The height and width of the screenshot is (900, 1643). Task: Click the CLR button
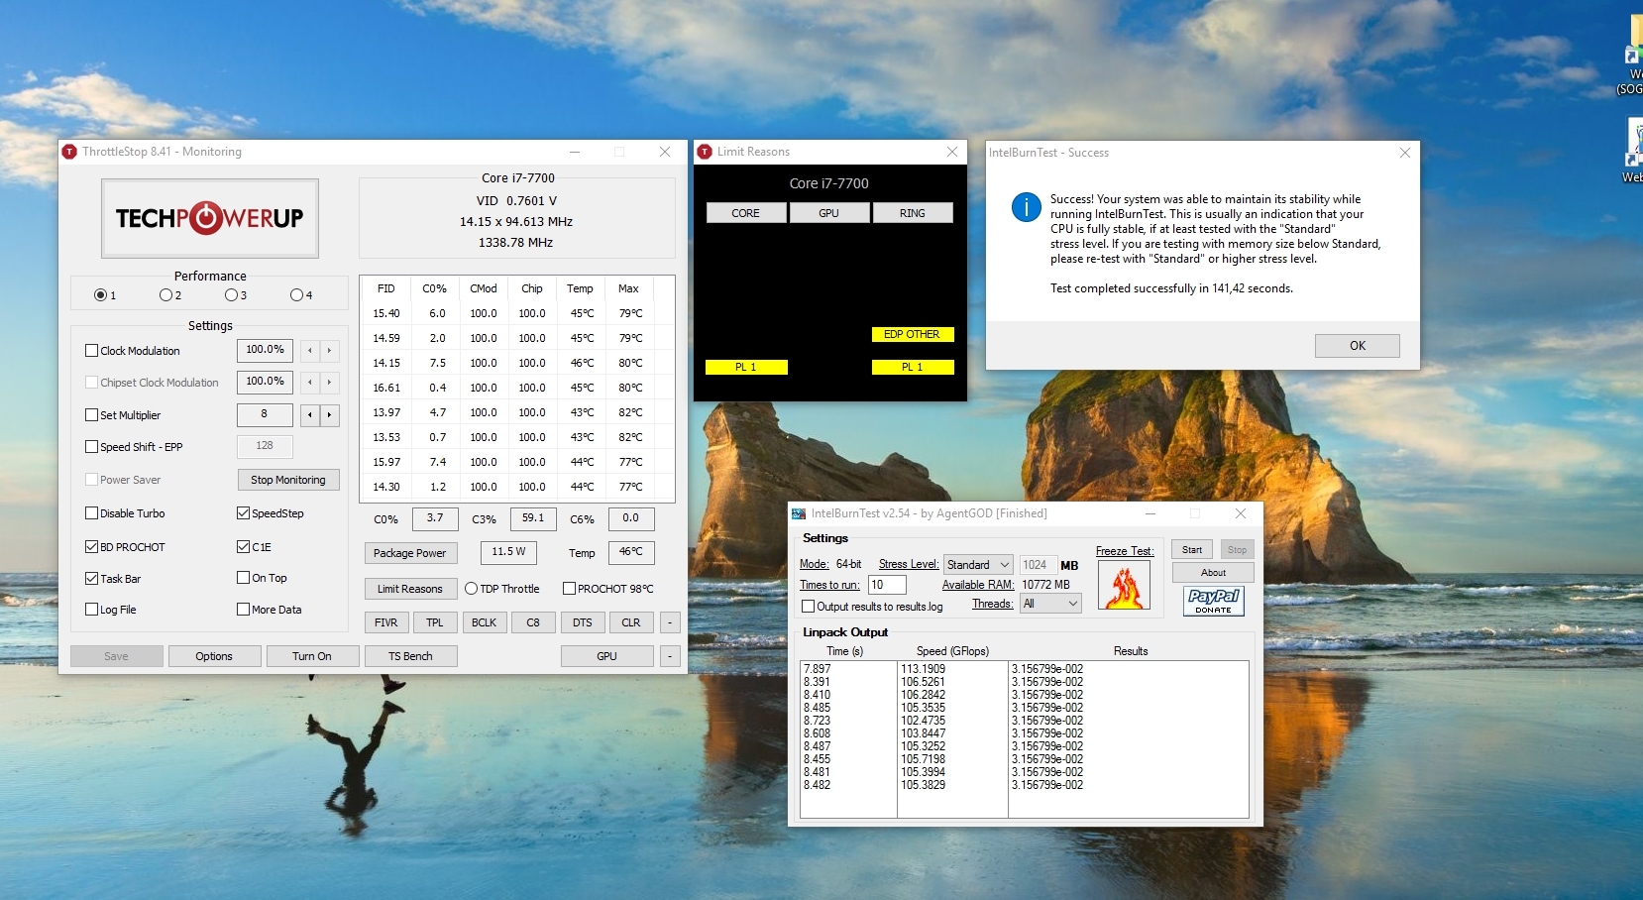tap(631, 622)
